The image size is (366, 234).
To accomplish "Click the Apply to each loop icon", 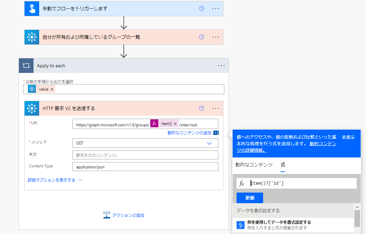I will click(x=26, y=66).
